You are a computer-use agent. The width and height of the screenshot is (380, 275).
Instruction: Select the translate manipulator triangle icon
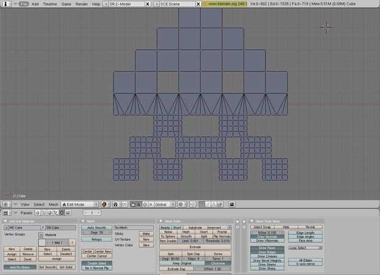point(139,204)
